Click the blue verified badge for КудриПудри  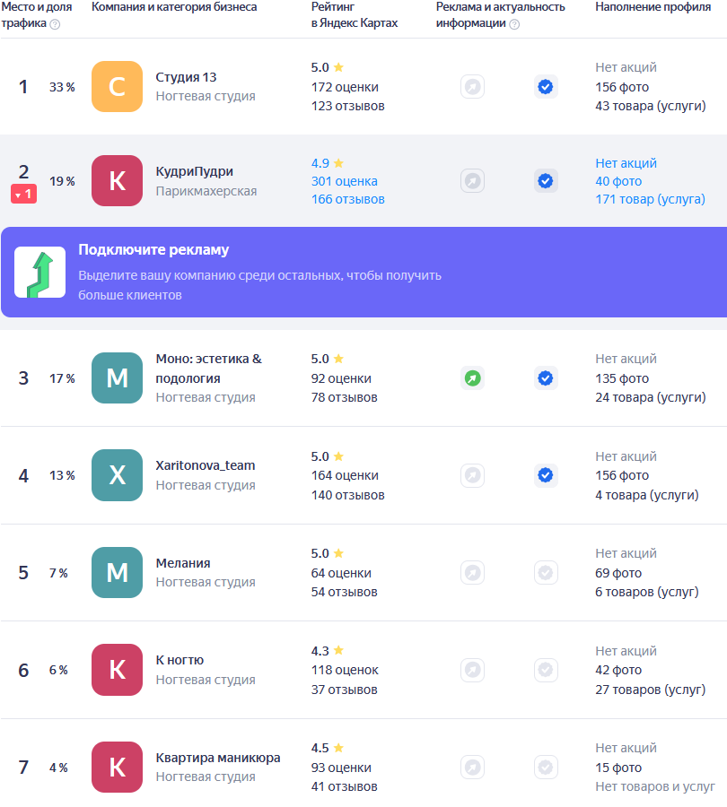click(545, 181)
